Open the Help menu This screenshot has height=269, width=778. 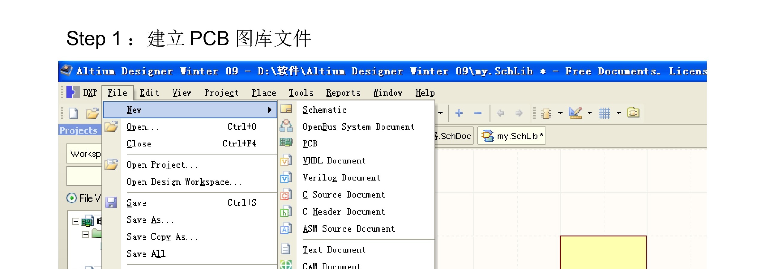click(425, 93)
